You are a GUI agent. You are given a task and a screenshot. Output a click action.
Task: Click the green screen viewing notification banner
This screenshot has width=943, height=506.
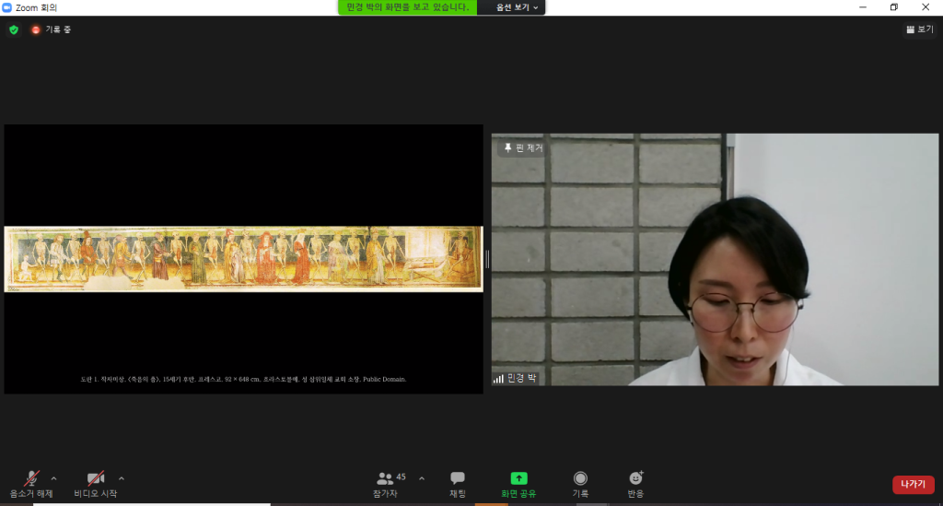(408, 7)
